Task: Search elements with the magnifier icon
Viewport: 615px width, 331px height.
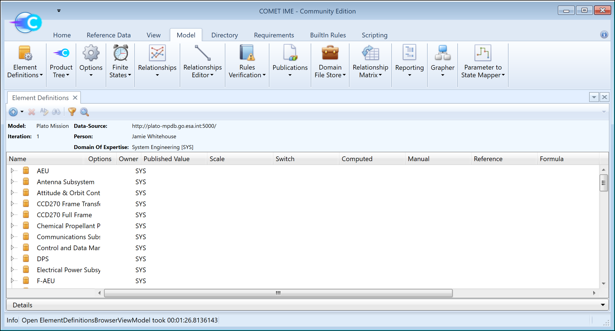Action: click(x=84, y=112)
